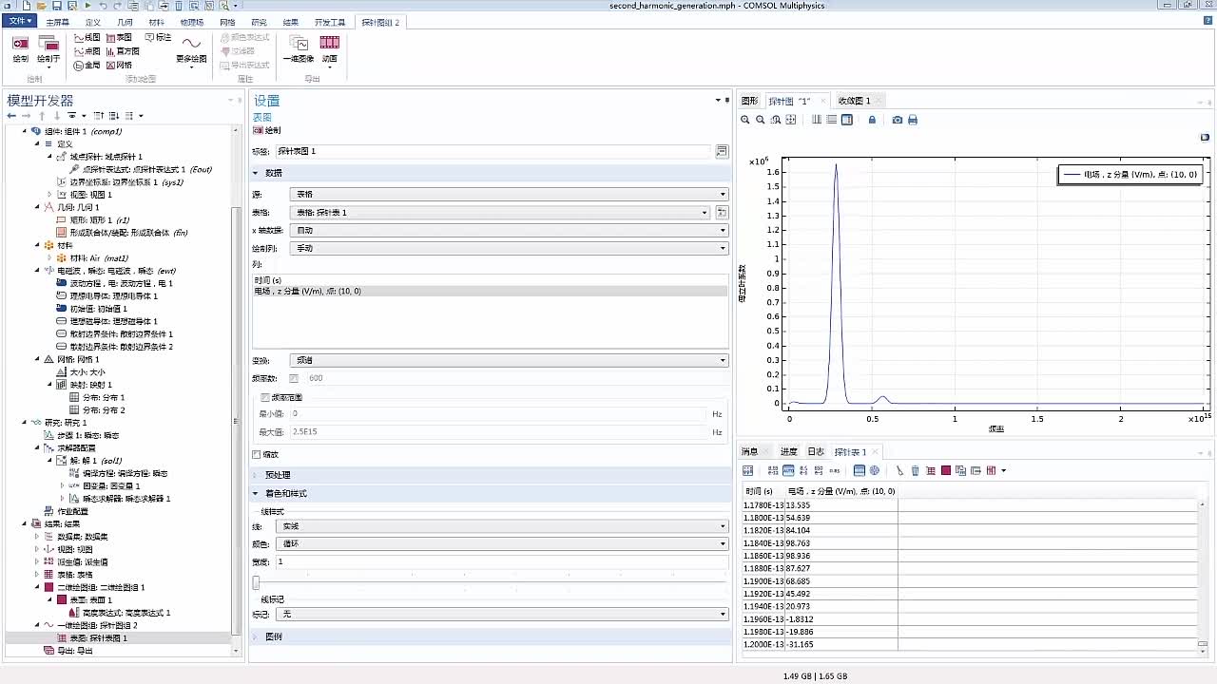This screenshot has height=684, width=1217.
Task: Click zoom extents in the graphics toolbar
Action: pos(791,120)
